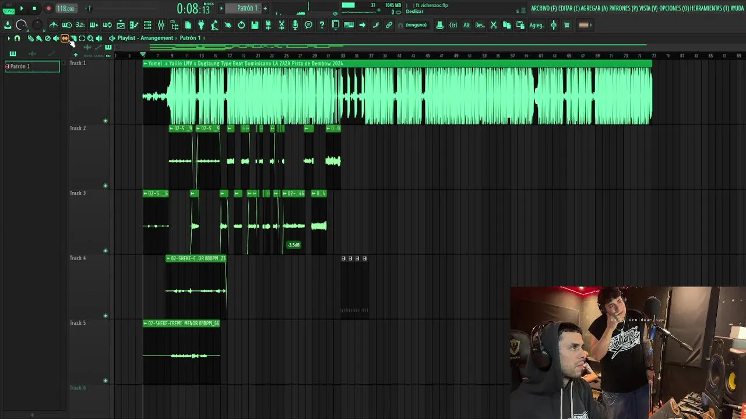This screenshot has height=419, width=746.
Task: Open the AGREGAR (A) menu
Action: point(594,8)
